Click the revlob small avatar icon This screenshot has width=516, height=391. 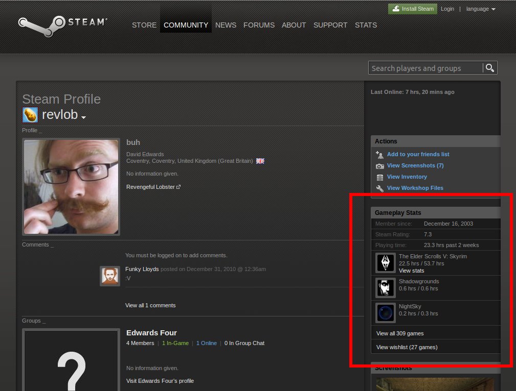[30, 115]
